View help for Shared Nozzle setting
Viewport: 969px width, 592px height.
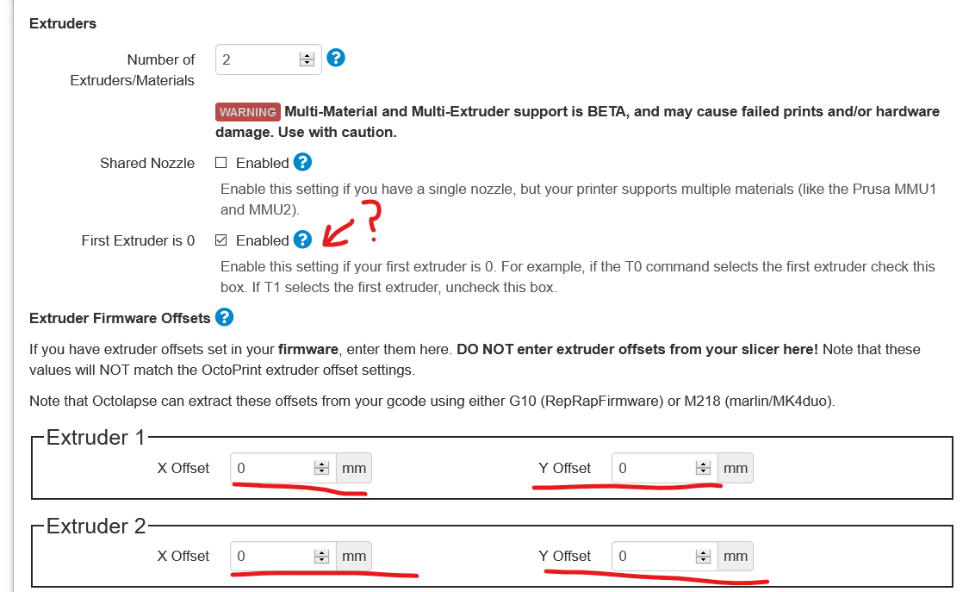(x=302, y=162)
